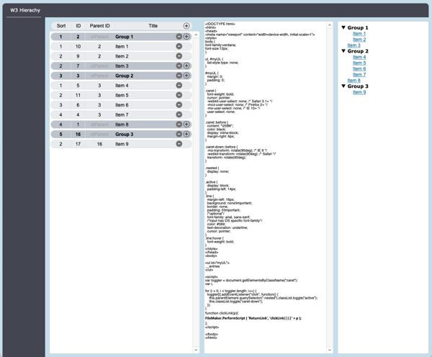Click the Title column header

(x=153, y=26)
